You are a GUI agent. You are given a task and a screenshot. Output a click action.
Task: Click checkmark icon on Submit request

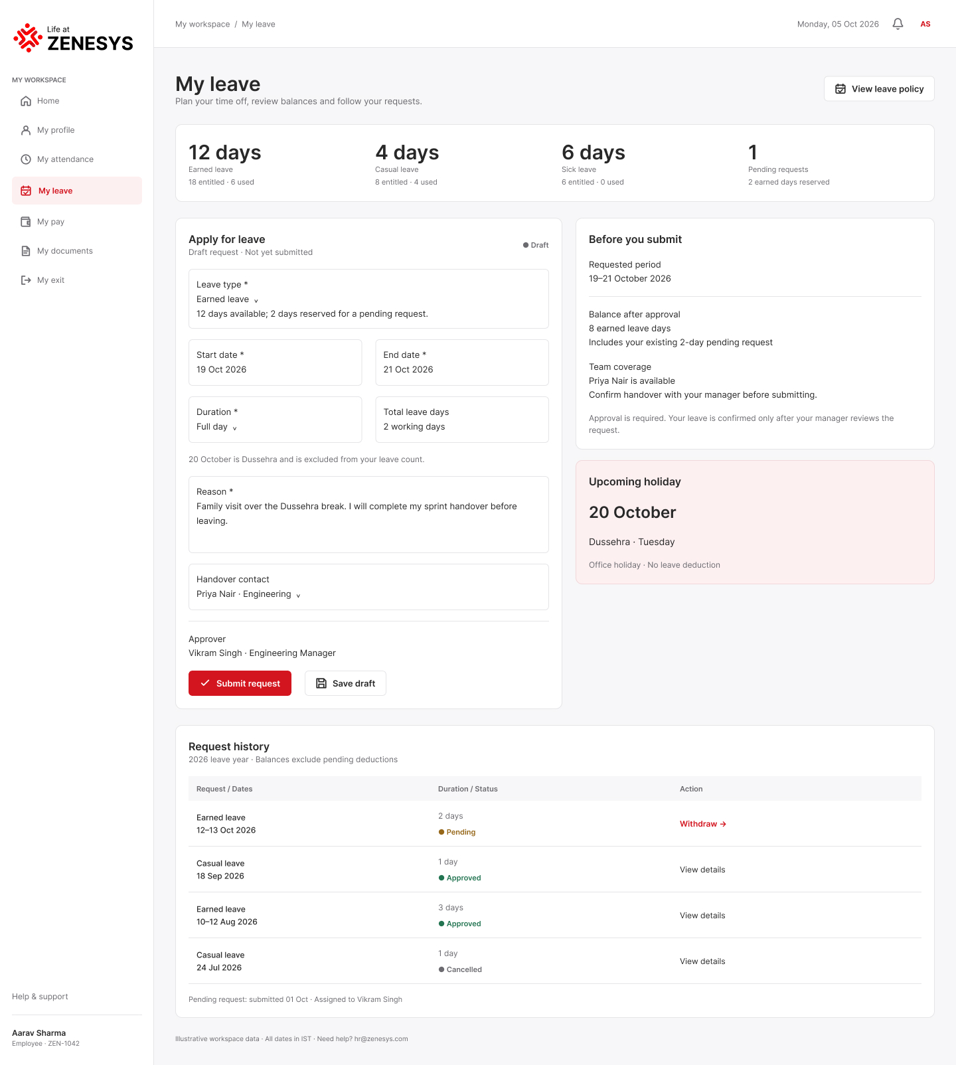pos(205,683)
